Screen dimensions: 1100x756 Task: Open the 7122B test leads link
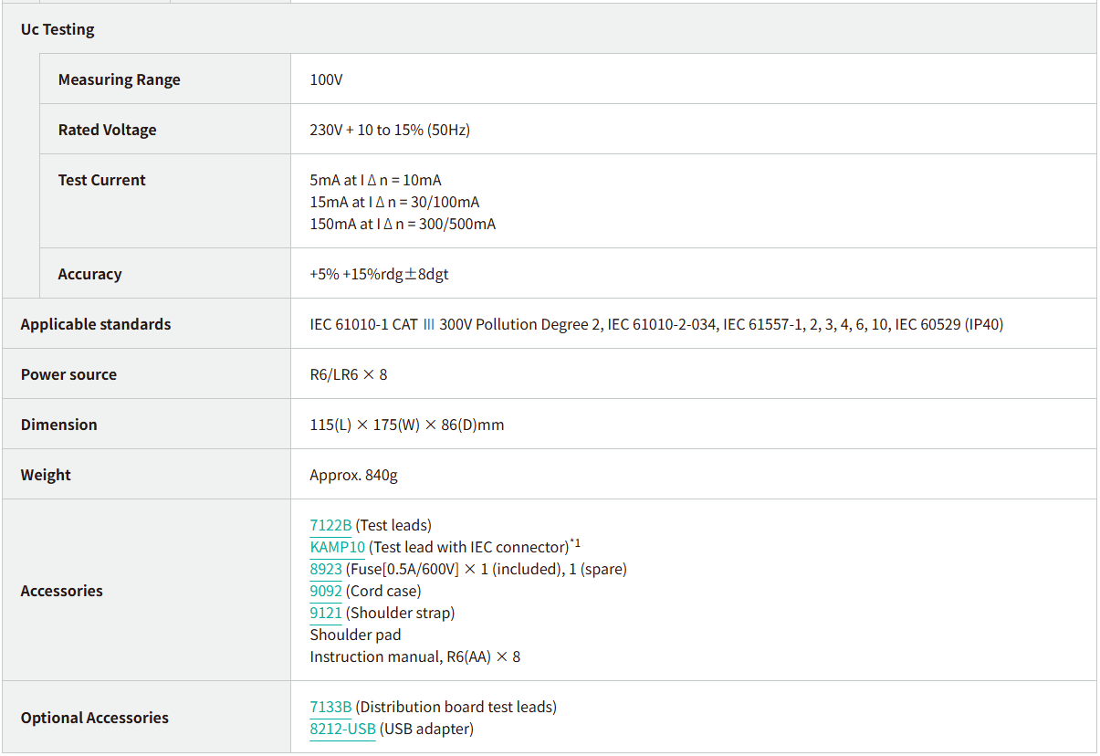pos(330,525)
